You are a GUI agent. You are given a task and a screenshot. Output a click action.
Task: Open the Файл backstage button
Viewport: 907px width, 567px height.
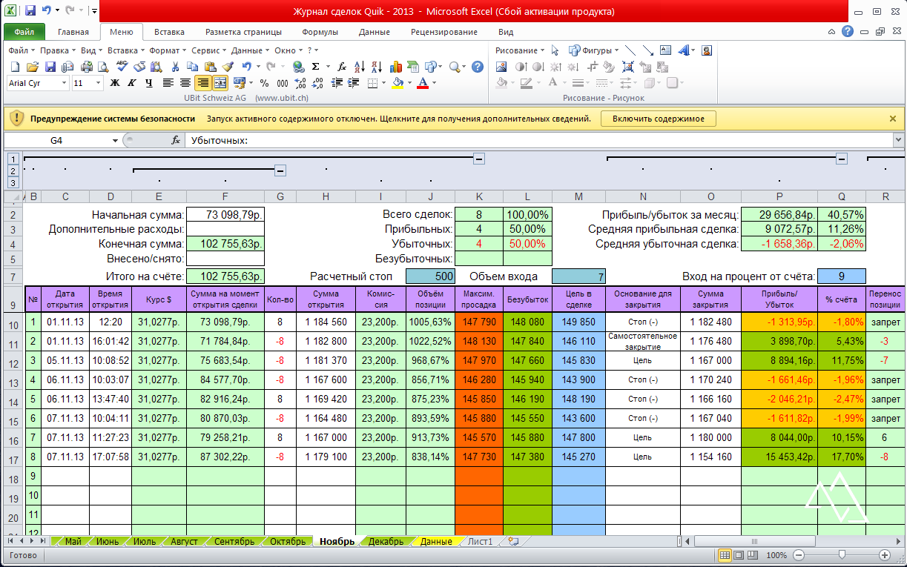pyautogui.click(x=24, y=32)
